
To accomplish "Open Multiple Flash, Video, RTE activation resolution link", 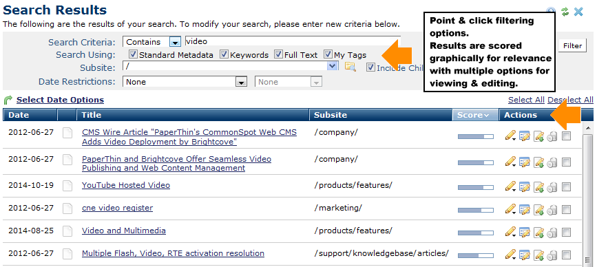I will pos(173,253).
